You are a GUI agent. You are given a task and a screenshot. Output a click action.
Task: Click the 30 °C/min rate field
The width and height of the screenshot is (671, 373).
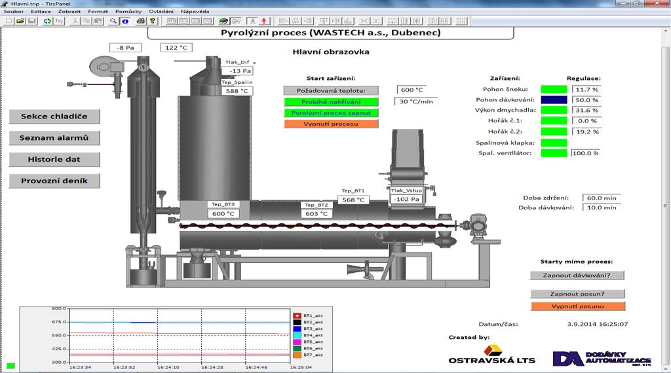pyautogui.click(x=416, y=101)
